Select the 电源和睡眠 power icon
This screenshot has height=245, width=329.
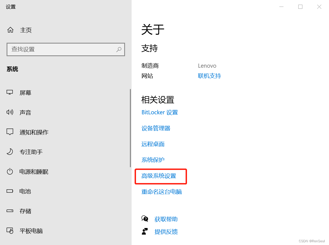point(10,172)
